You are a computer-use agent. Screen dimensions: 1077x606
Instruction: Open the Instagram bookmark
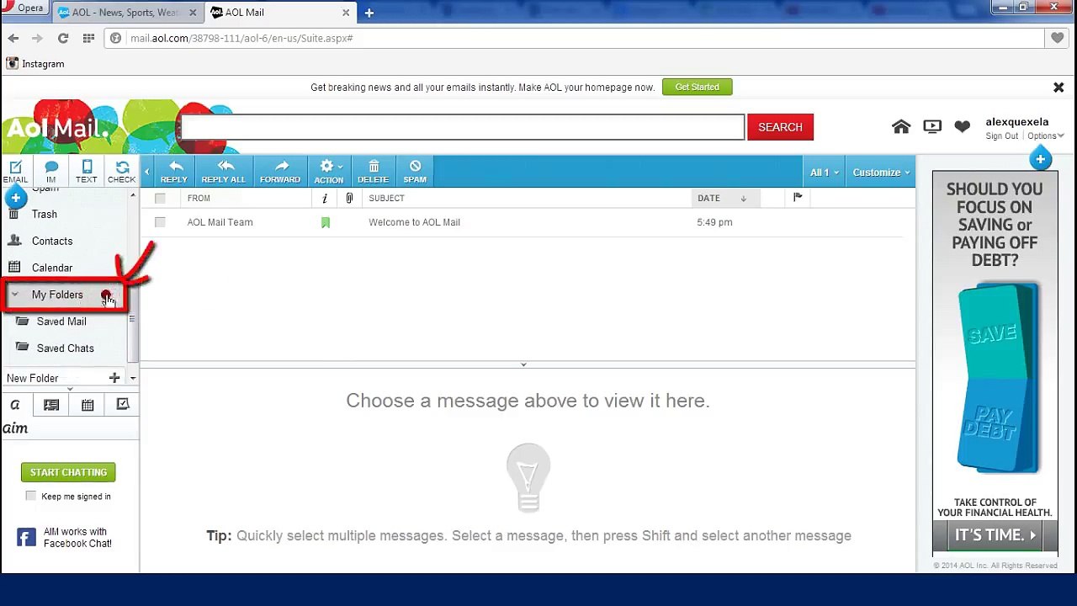(x=35, y=64)
